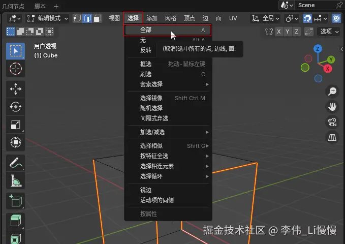The width and height of the screenshot is (345, 244).
Task: Enable face select mode
Action: click(97, 18)
